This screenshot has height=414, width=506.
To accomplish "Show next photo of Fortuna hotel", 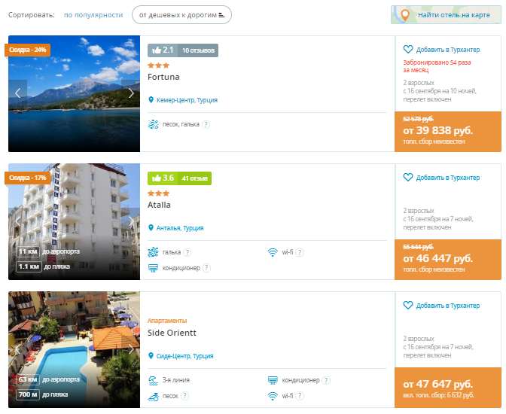I will click(131, 93).
